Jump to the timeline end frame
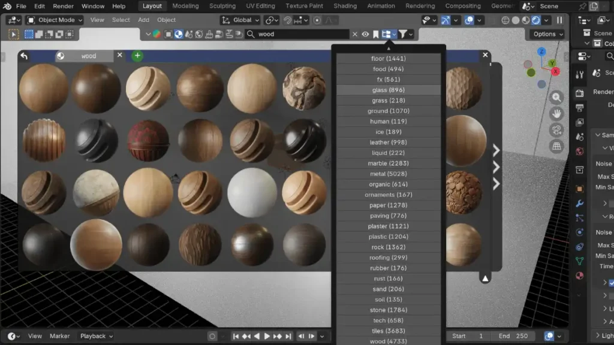This screenshot has width=614, height=345. (x=288, y=336)
